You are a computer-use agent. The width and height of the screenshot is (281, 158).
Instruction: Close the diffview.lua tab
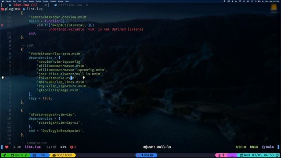point(87,5)
